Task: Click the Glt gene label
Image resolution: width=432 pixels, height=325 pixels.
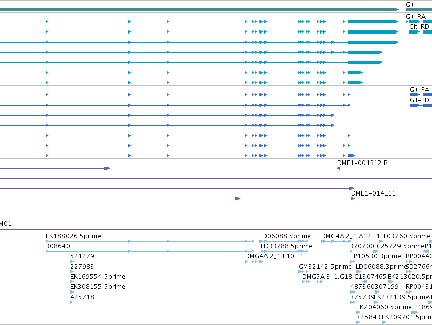Action: point(409,5)
